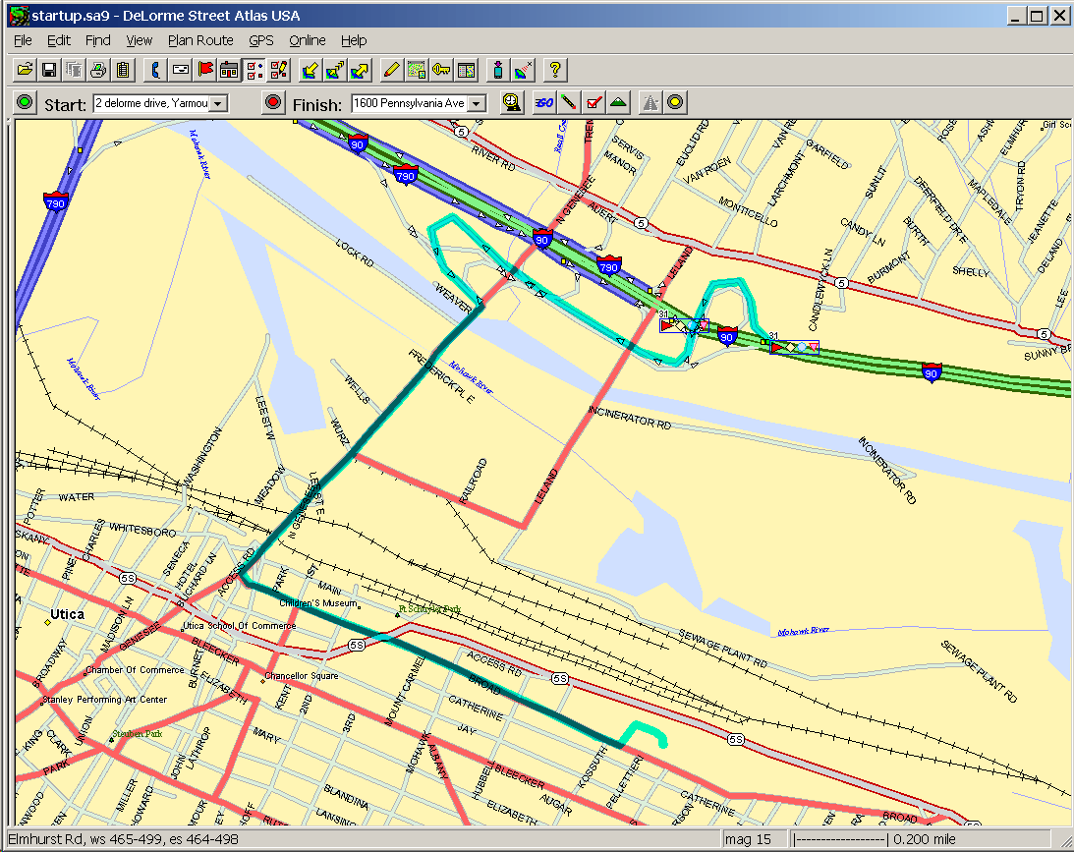The height and width of the screenshot is (852, 1074).
Task: Click the double yellow arrows map icon
Action: (335, 70)
